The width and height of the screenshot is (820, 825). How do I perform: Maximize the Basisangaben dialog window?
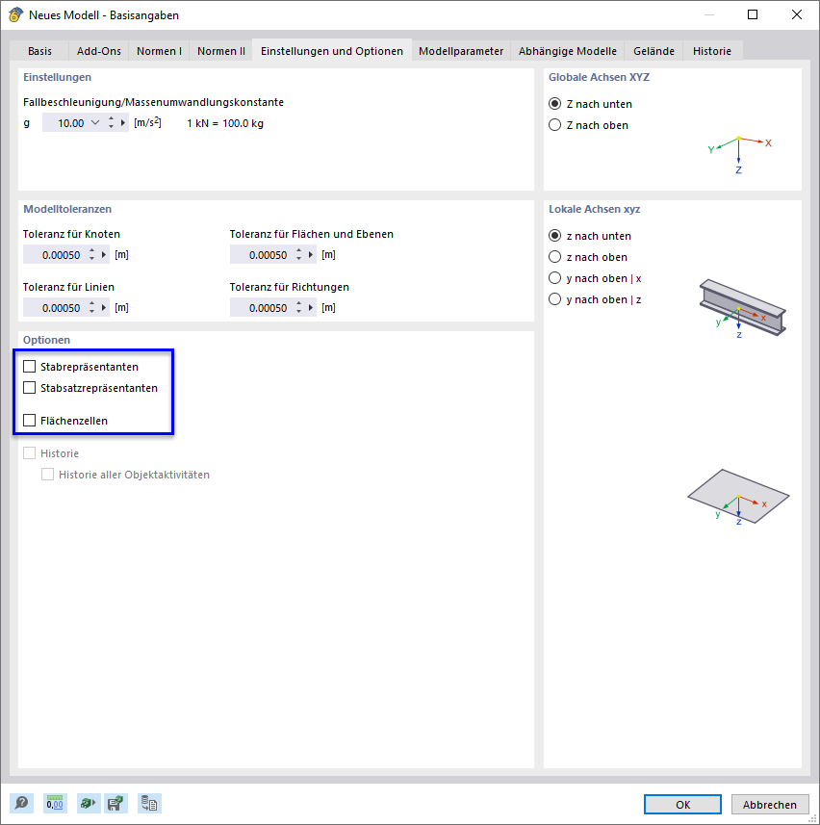[753, 14]
